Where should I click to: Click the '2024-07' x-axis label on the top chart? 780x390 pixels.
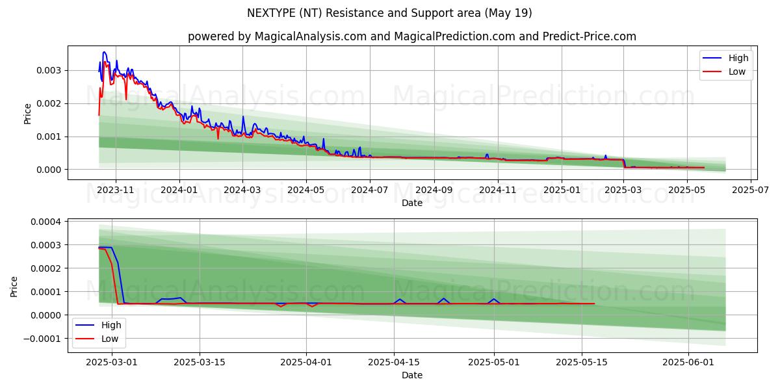(x=369, y=190)
